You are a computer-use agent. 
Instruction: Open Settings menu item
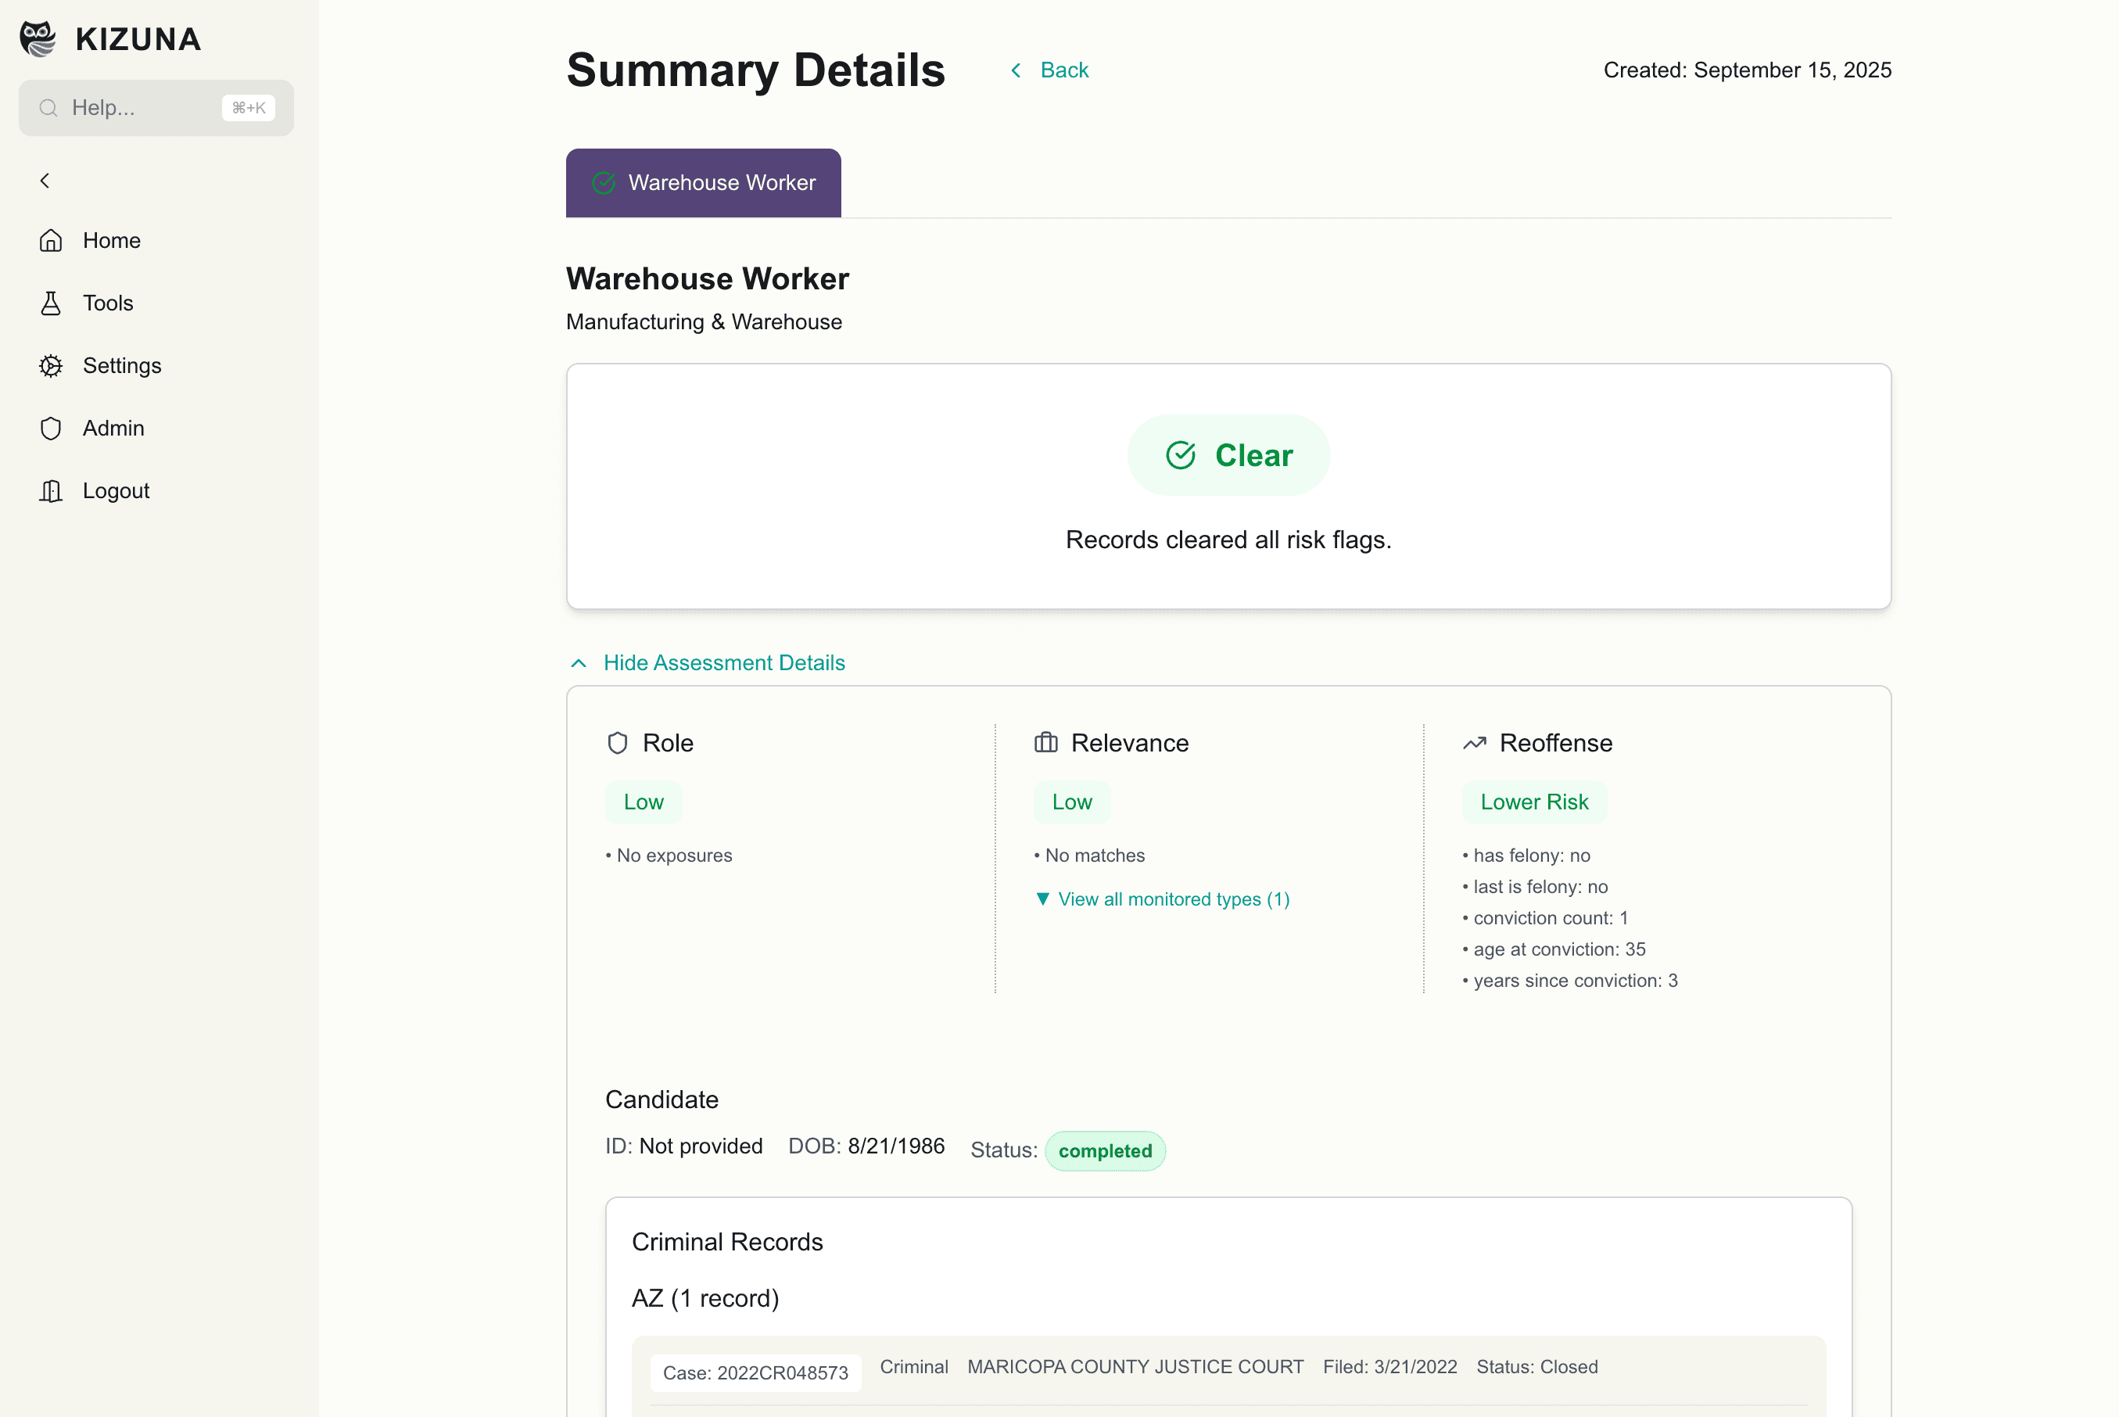point(122,365)
